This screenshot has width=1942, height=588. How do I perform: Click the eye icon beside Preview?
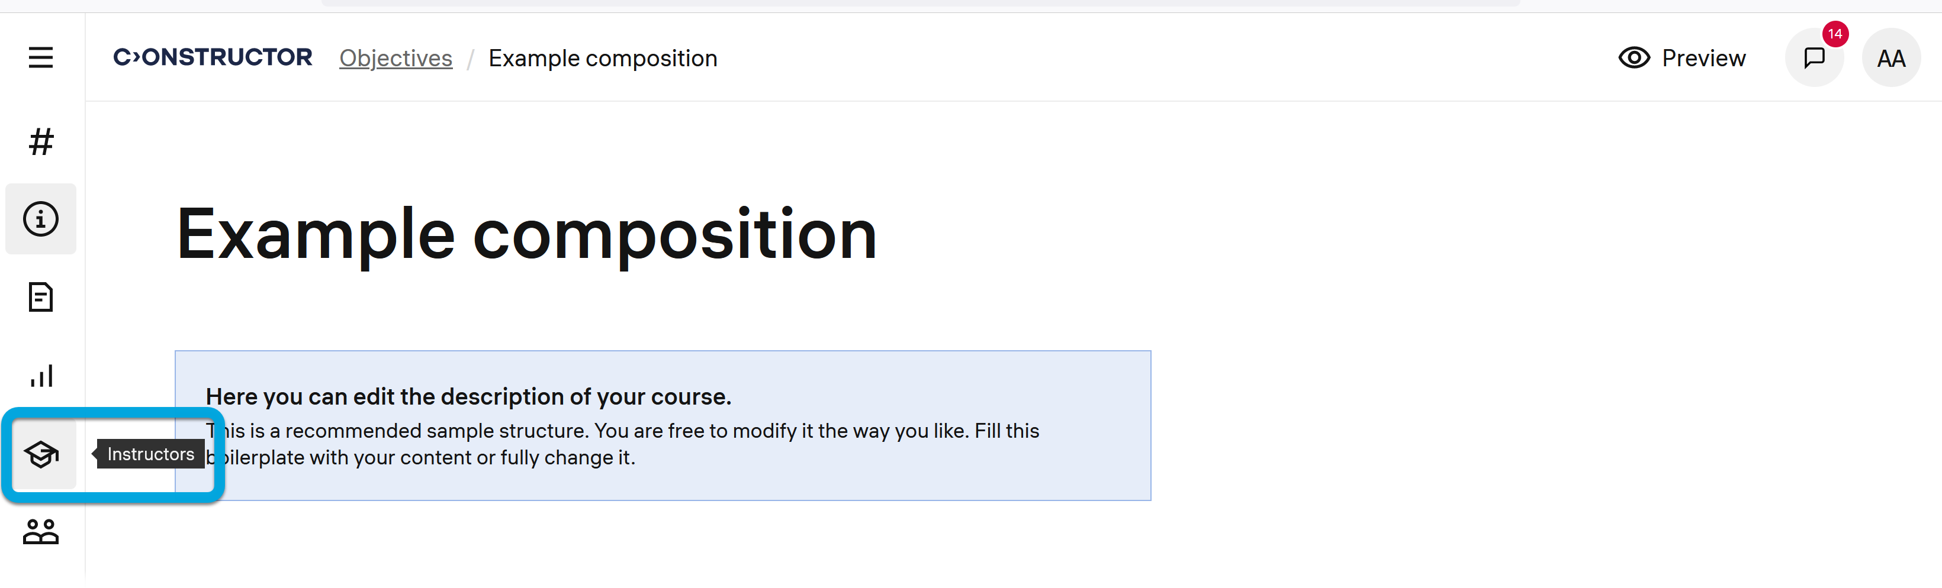click(x=1634, y=58)
